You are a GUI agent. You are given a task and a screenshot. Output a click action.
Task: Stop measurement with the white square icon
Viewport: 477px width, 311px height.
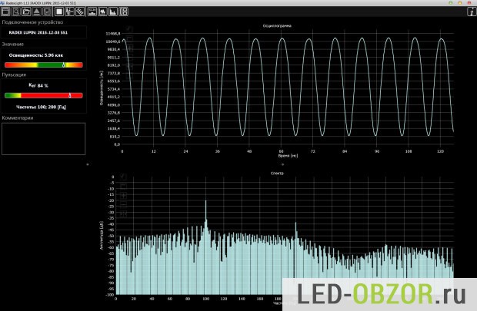click(59, 12)
